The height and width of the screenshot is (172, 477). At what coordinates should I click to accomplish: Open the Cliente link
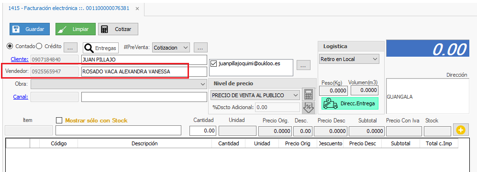[20, 60]
